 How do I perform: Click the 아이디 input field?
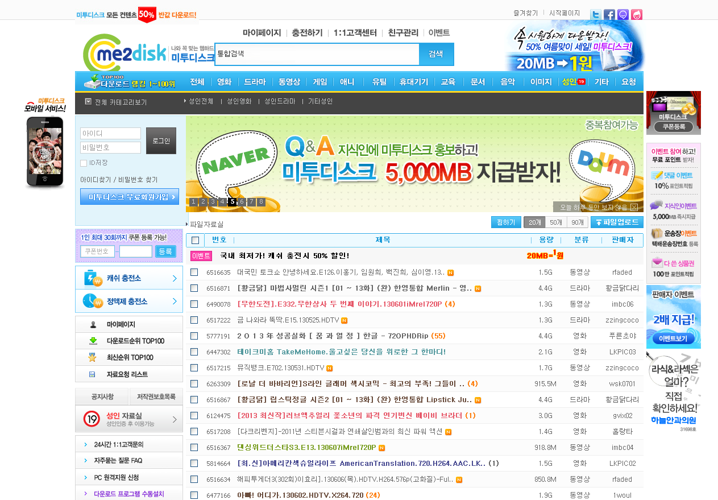110,134
